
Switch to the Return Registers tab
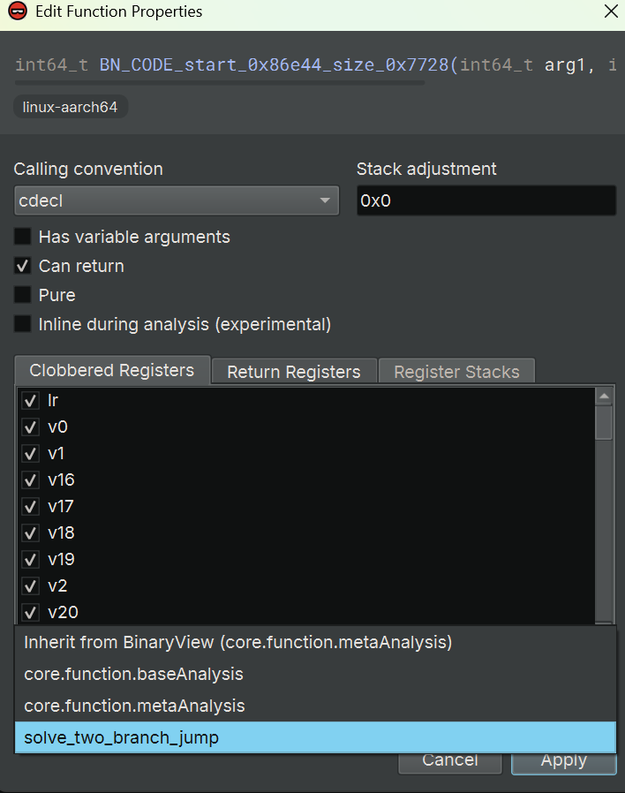coord(294,372)
